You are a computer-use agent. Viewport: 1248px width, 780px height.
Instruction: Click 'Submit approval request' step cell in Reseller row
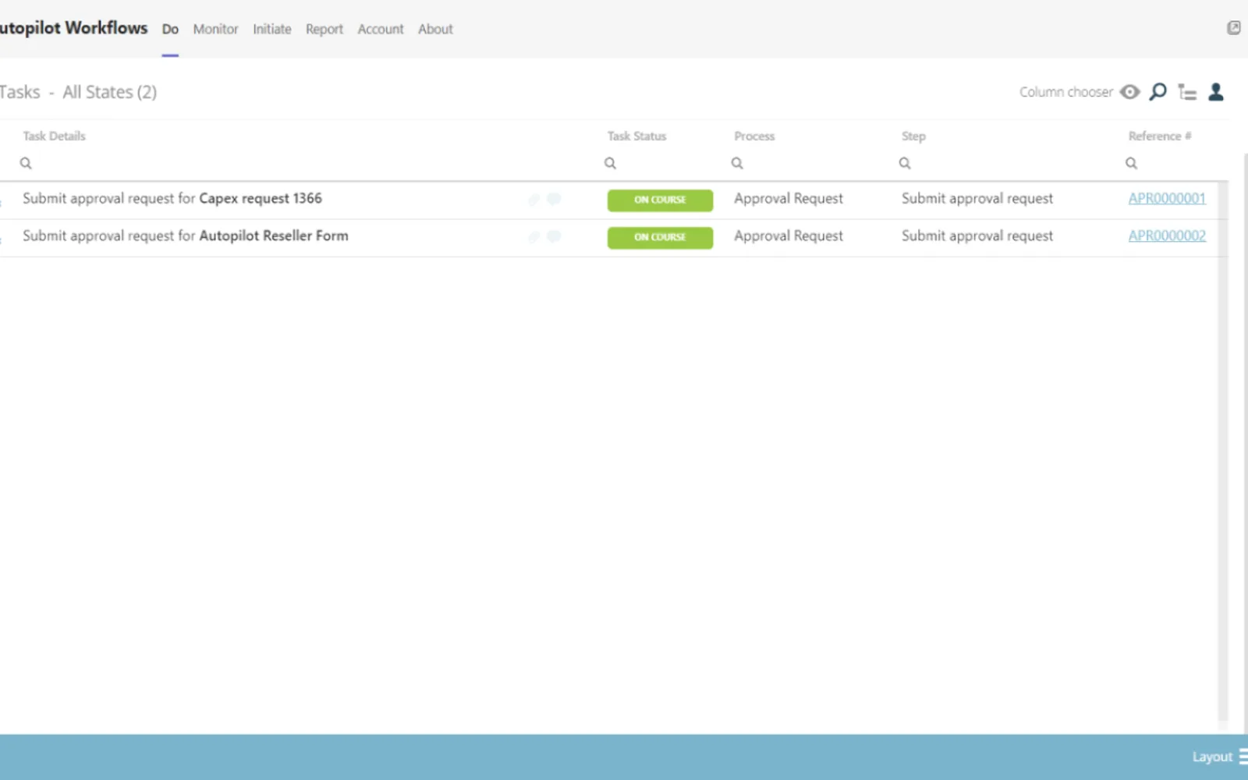(977, 236)
